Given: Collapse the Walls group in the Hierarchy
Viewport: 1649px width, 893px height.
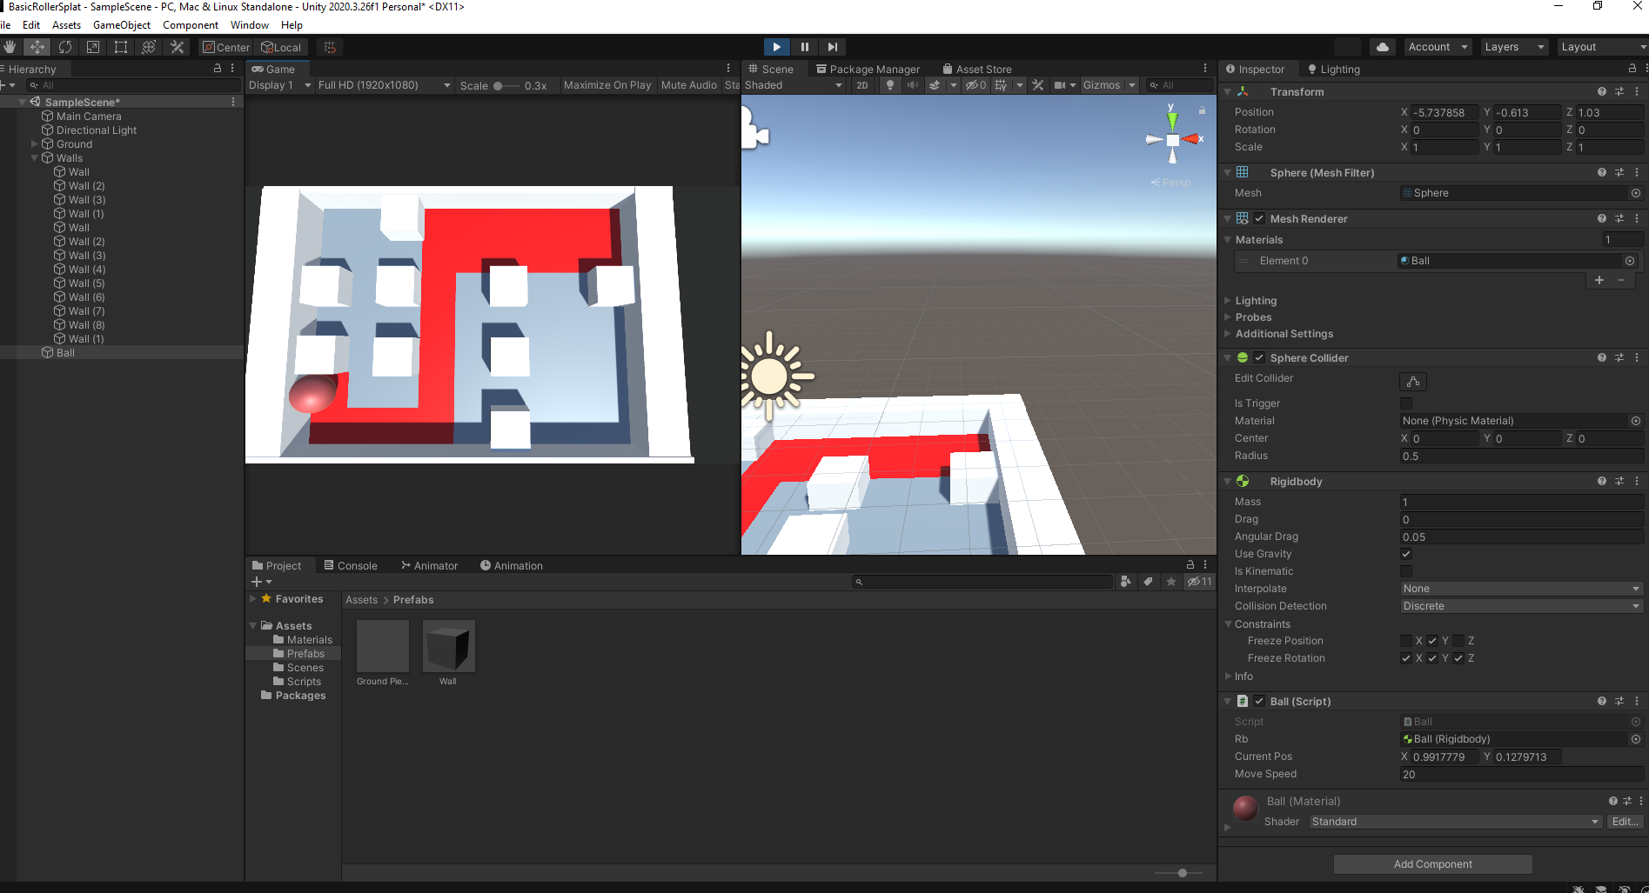Looking at the screenshot, I should click(35, 157).
